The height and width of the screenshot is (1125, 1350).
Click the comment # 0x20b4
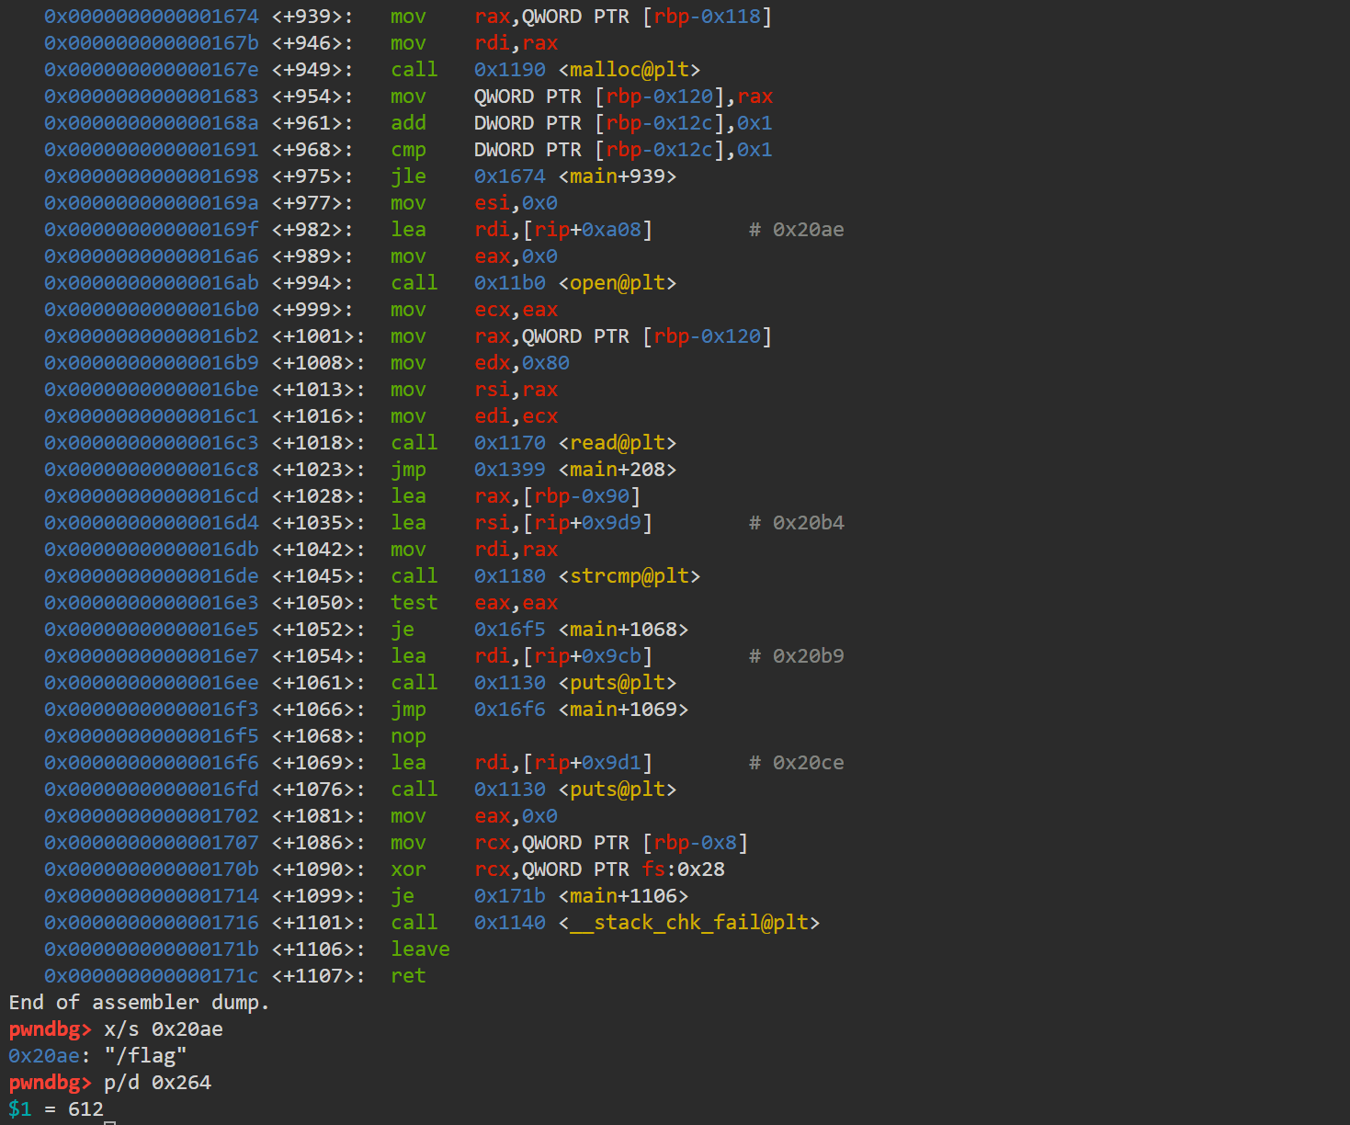point(797,523)
